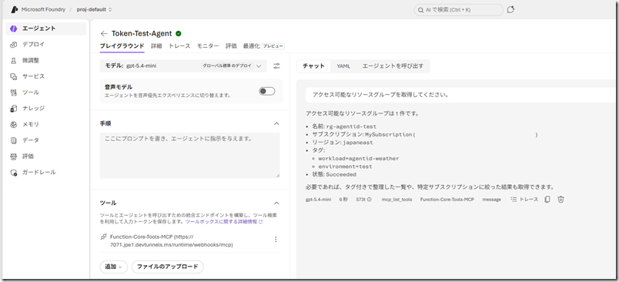Delete the chat response with trash icon
This screenshot has height=282, width=619.
(x=560, y=200)
